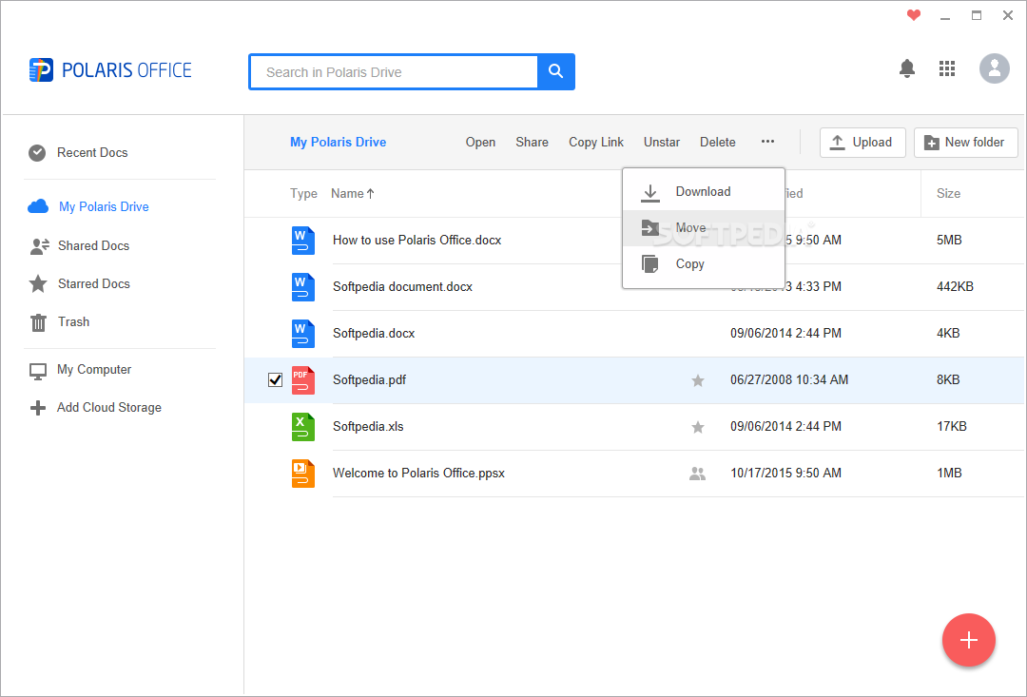Open the three-dot more actions menu
This screenshot has height=697, width=1027.
pyautogui.click(x=767, y=142)
